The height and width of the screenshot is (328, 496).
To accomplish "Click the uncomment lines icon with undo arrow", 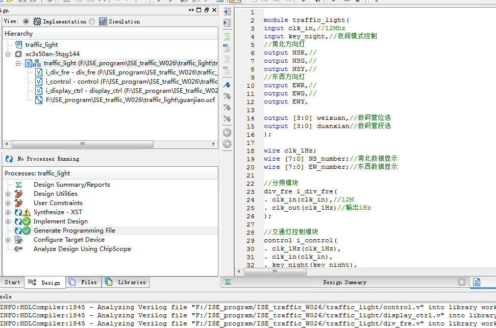I will [x=227, y=48].
